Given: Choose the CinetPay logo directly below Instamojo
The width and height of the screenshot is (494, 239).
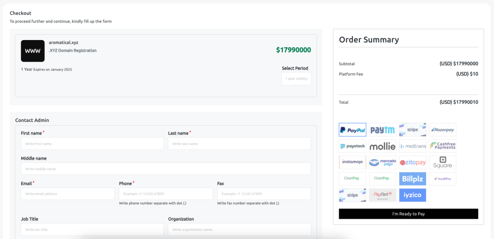Looking at the screenshot, I should click(x=353, y=179).
